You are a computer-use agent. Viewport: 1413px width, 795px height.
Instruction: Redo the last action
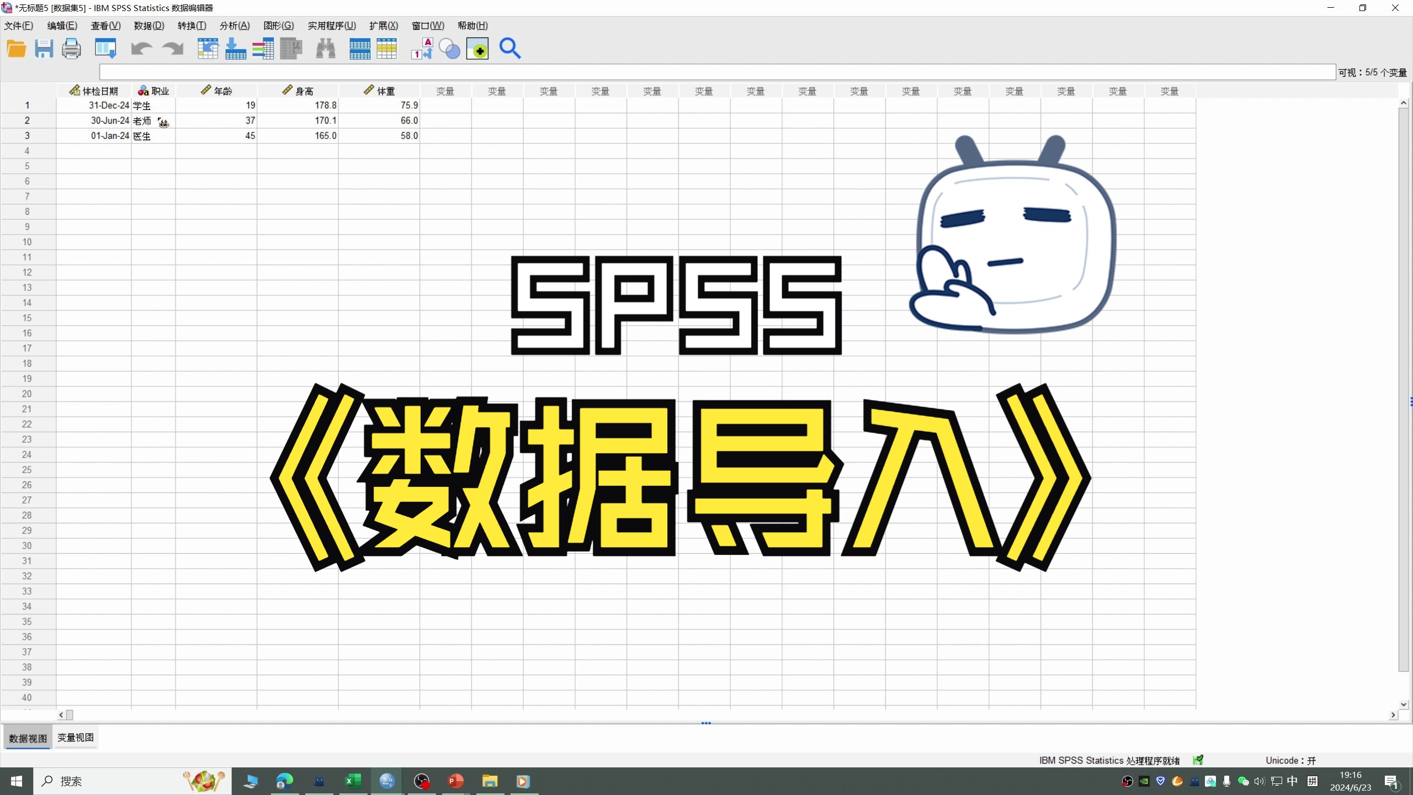173,49
